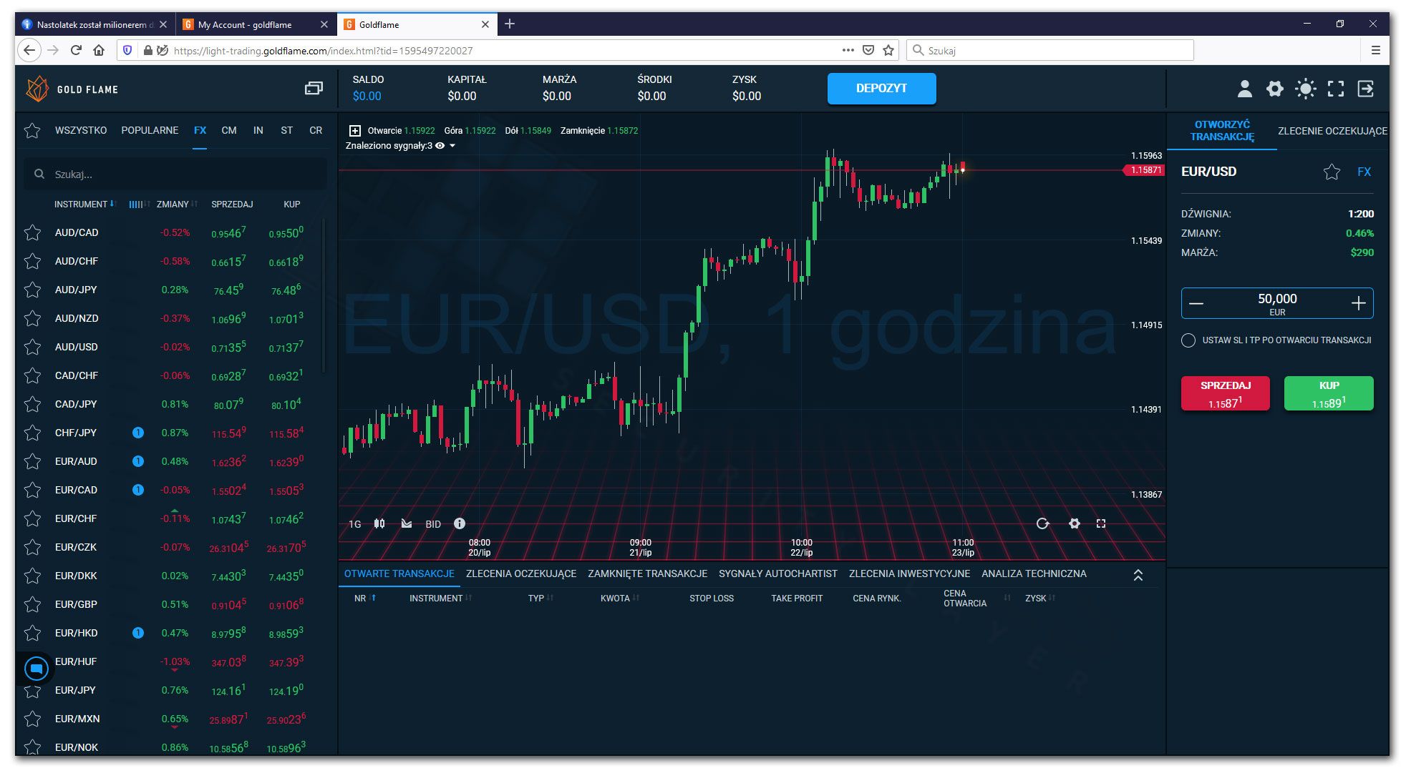Screen dimensions: 1401x768
Task: Toggle signals visibility eye icon
Action: 440,146
